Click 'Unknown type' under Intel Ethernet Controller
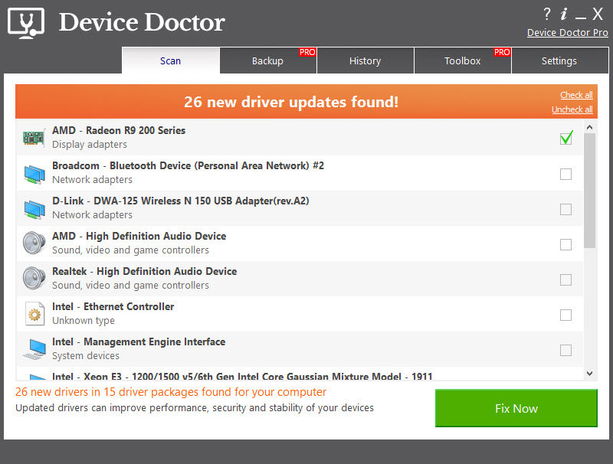Screen dimensions: 613x464 [84, 321]
